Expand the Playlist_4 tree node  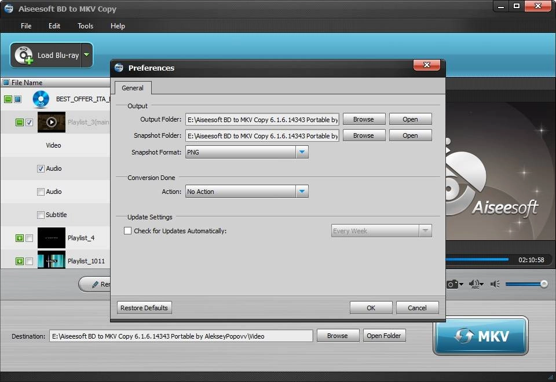point(20,238)
